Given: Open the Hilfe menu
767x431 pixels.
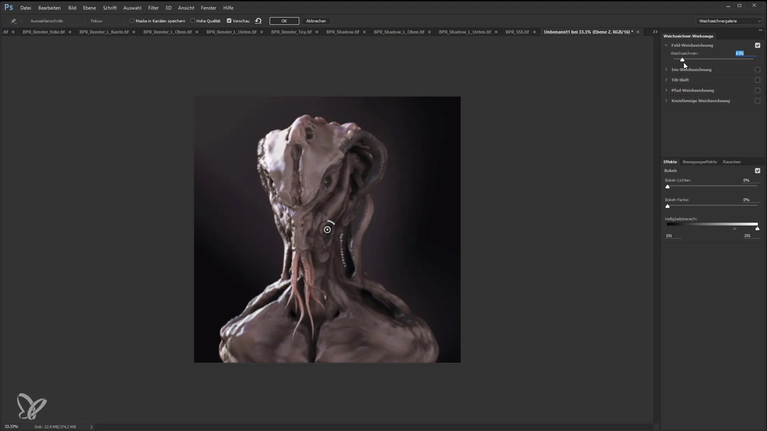Looking at the screenshot, I should (x=228, y=8).
